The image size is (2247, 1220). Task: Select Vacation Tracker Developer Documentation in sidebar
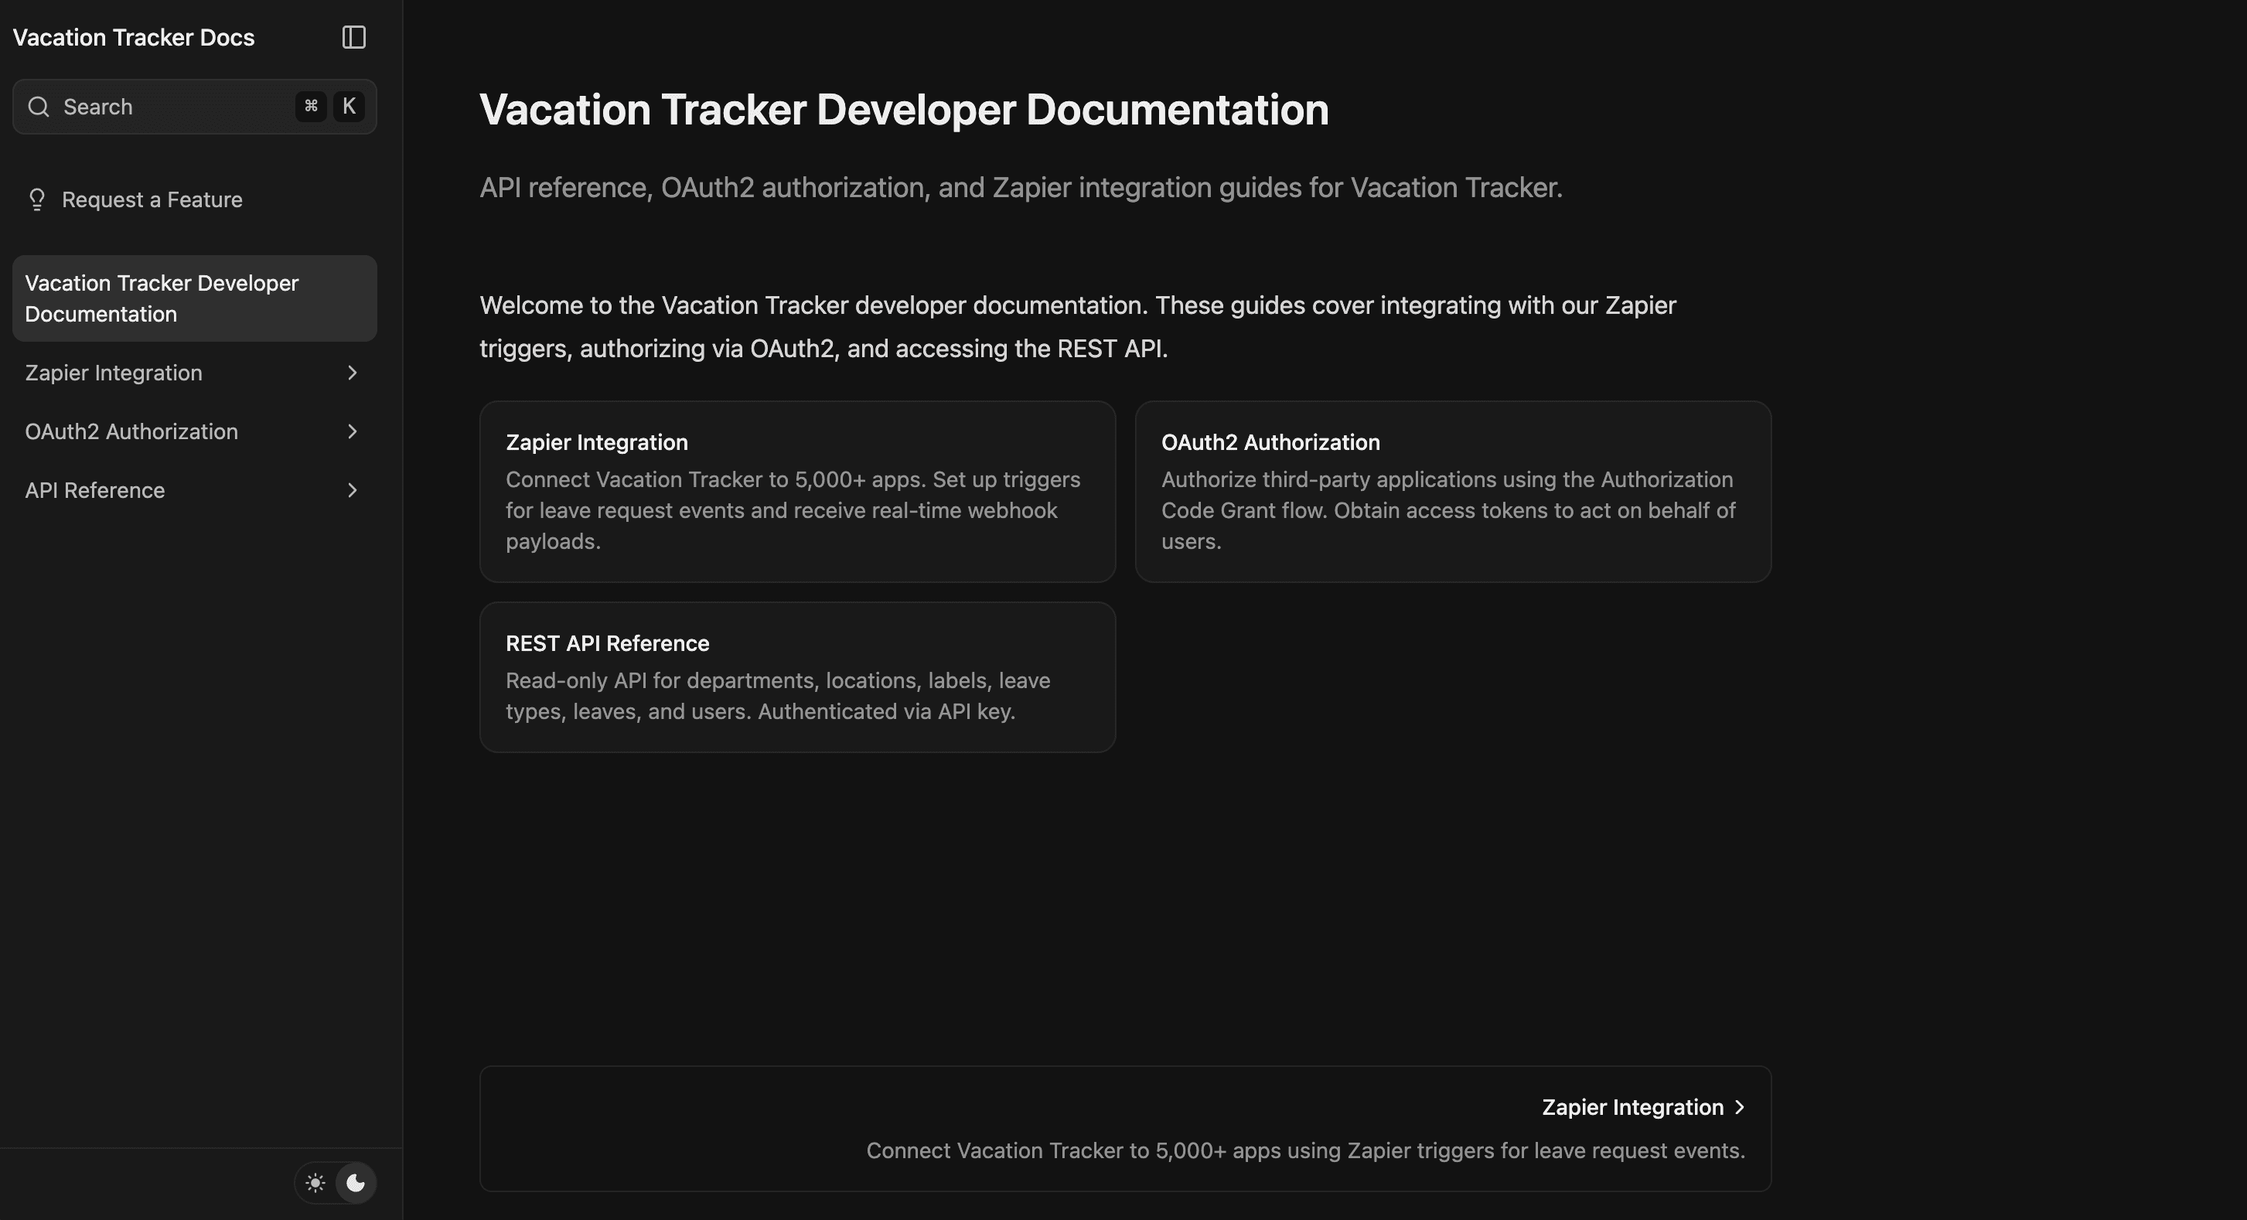point(162,298)
